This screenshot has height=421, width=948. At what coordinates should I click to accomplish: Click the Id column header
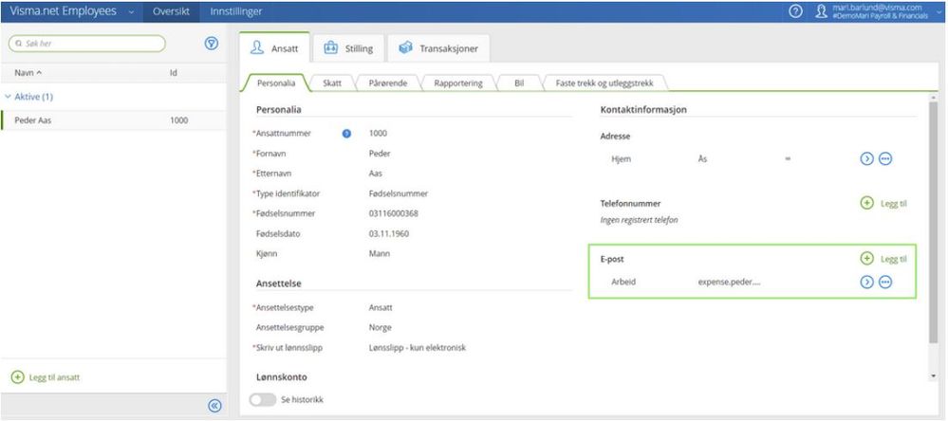coord(174,72)
